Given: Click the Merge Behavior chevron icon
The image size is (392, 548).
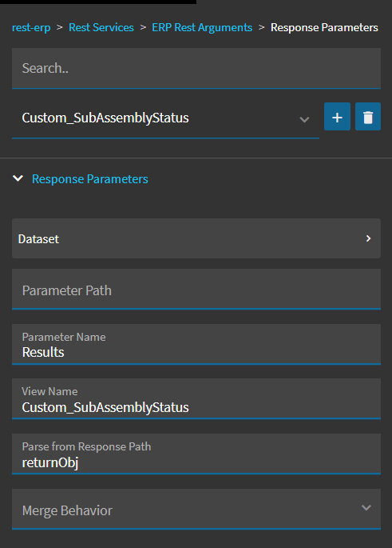Looking at the screenshot, I should pyautogui.click(x=366, y=507).
